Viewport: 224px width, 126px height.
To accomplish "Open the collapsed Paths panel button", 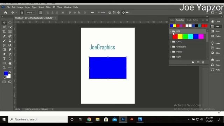I will coord(216,70).
